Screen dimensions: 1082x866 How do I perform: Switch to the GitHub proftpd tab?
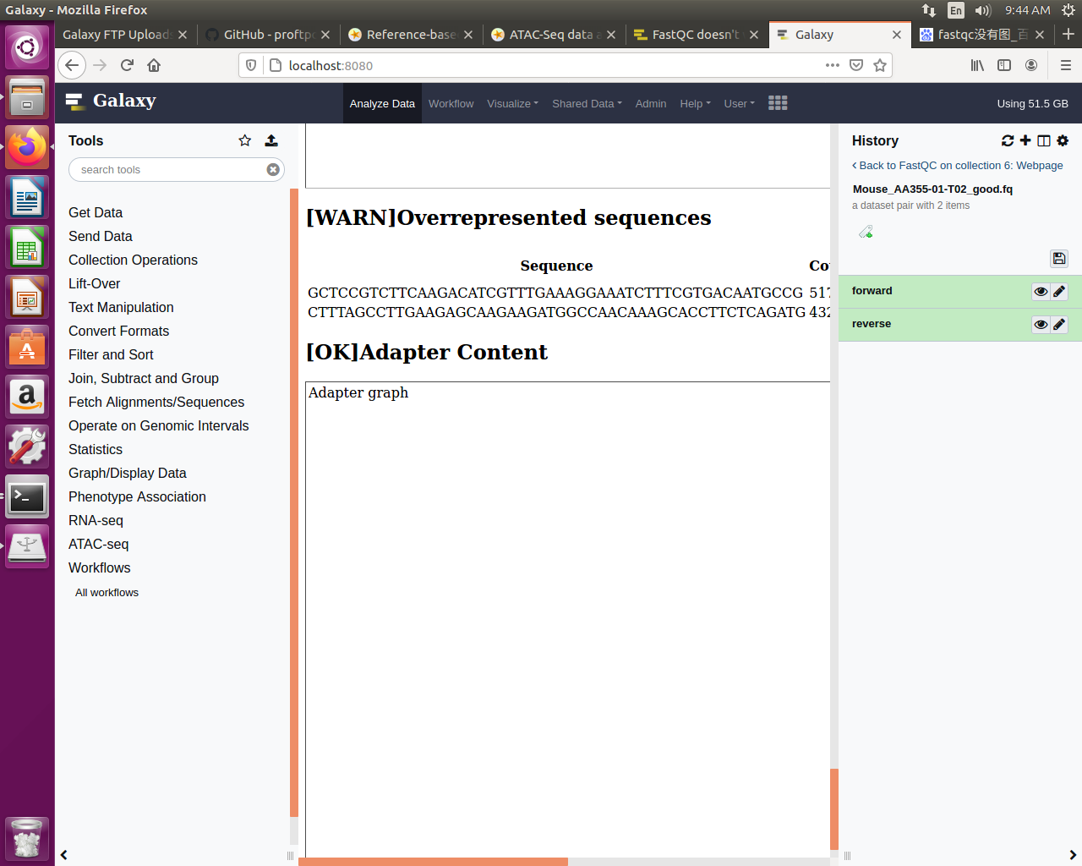(268, 35)
